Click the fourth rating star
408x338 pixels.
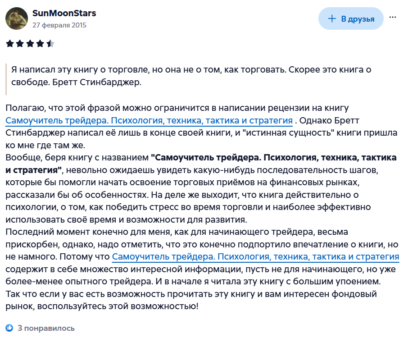[x=40, y=43]
